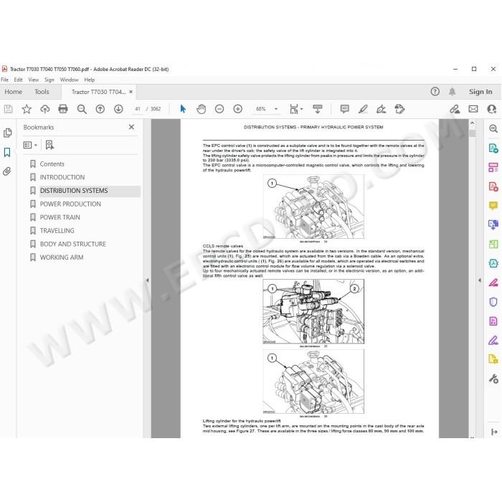This screenshot has width=502, height=502.
Task: Close the Bookmarks panel
Action: pyautogui.click(x=131, y=127)
